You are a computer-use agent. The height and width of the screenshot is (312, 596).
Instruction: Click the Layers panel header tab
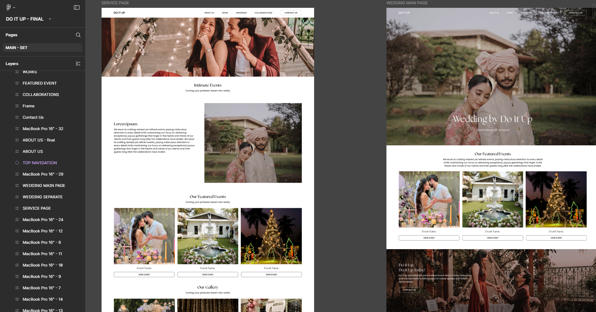point(12,64)
